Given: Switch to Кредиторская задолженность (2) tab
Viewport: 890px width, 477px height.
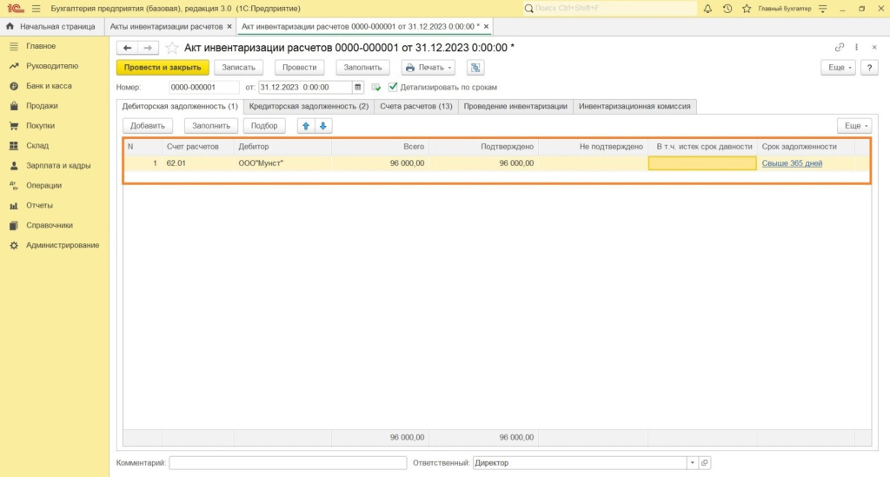Looking at the screenshot, I should tap(309, 106).
